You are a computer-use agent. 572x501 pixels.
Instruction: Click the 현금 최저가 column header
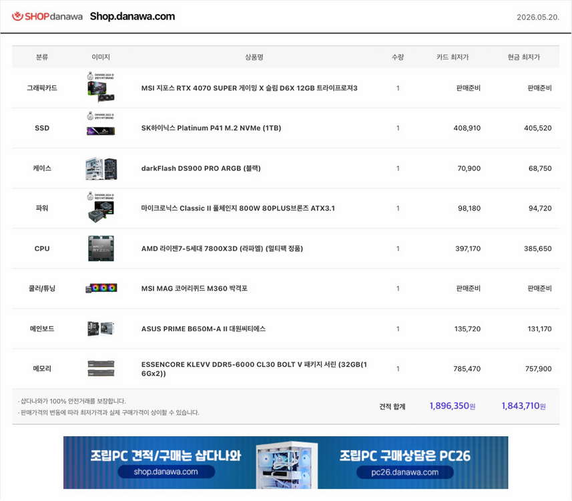click(524, 57)
